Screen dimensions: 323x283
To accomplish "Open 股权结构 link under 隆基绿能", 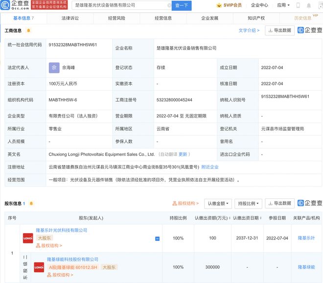I will 60,275.
